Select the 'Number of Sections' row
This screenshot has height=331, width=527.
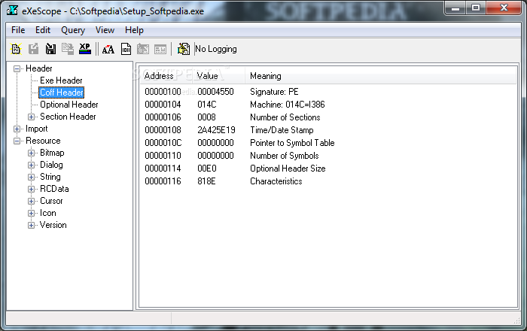pyautogui.click(x=328, y=117)
